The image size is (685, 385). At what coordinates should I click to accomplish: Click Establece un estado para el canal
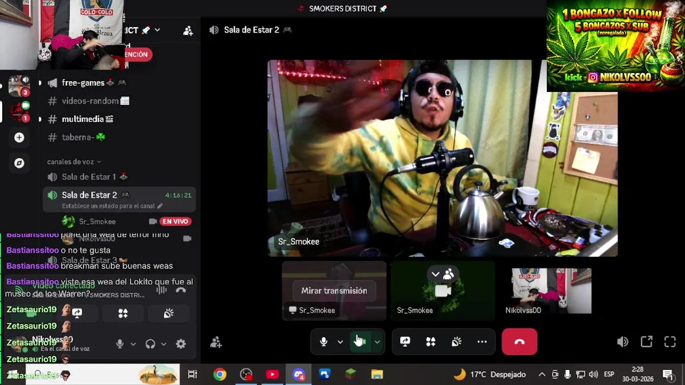pyautogui.click(x=112, y=206)
